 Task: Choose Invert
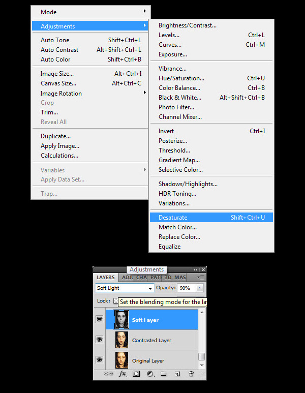211,131
